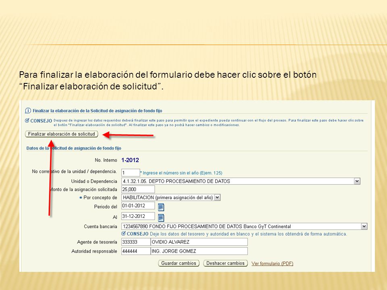Click the Unidad o Dependencia label
Screen dimensions: 387x290
click(x=94, y=181)
